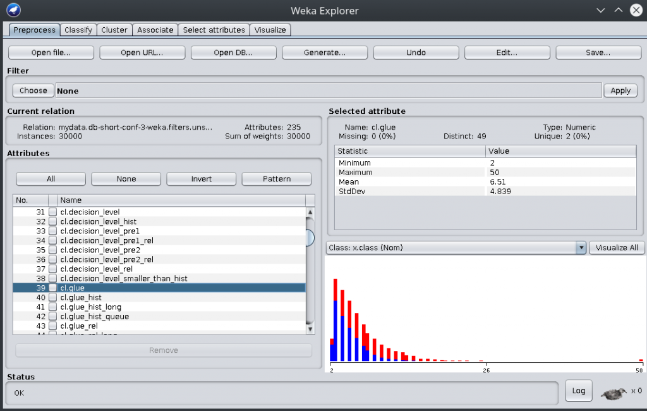Click the Statistic column header
Viewport: 647px width, 411px height.
409,151
